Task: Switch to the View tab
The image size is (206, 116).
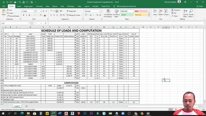Action: click(x=62, y=6)
